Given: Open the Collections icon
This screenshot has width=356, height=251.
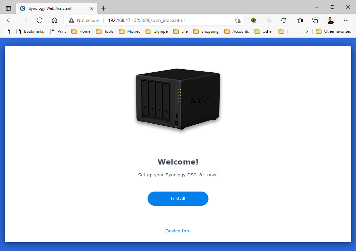Looking at the screenshot, I should (x=315, y=20).
